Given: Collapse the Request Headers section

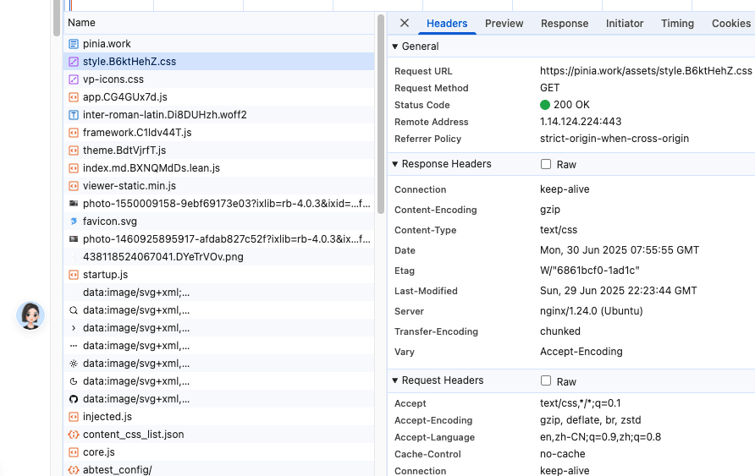Looking at the screenshot, I should point(395,381).
